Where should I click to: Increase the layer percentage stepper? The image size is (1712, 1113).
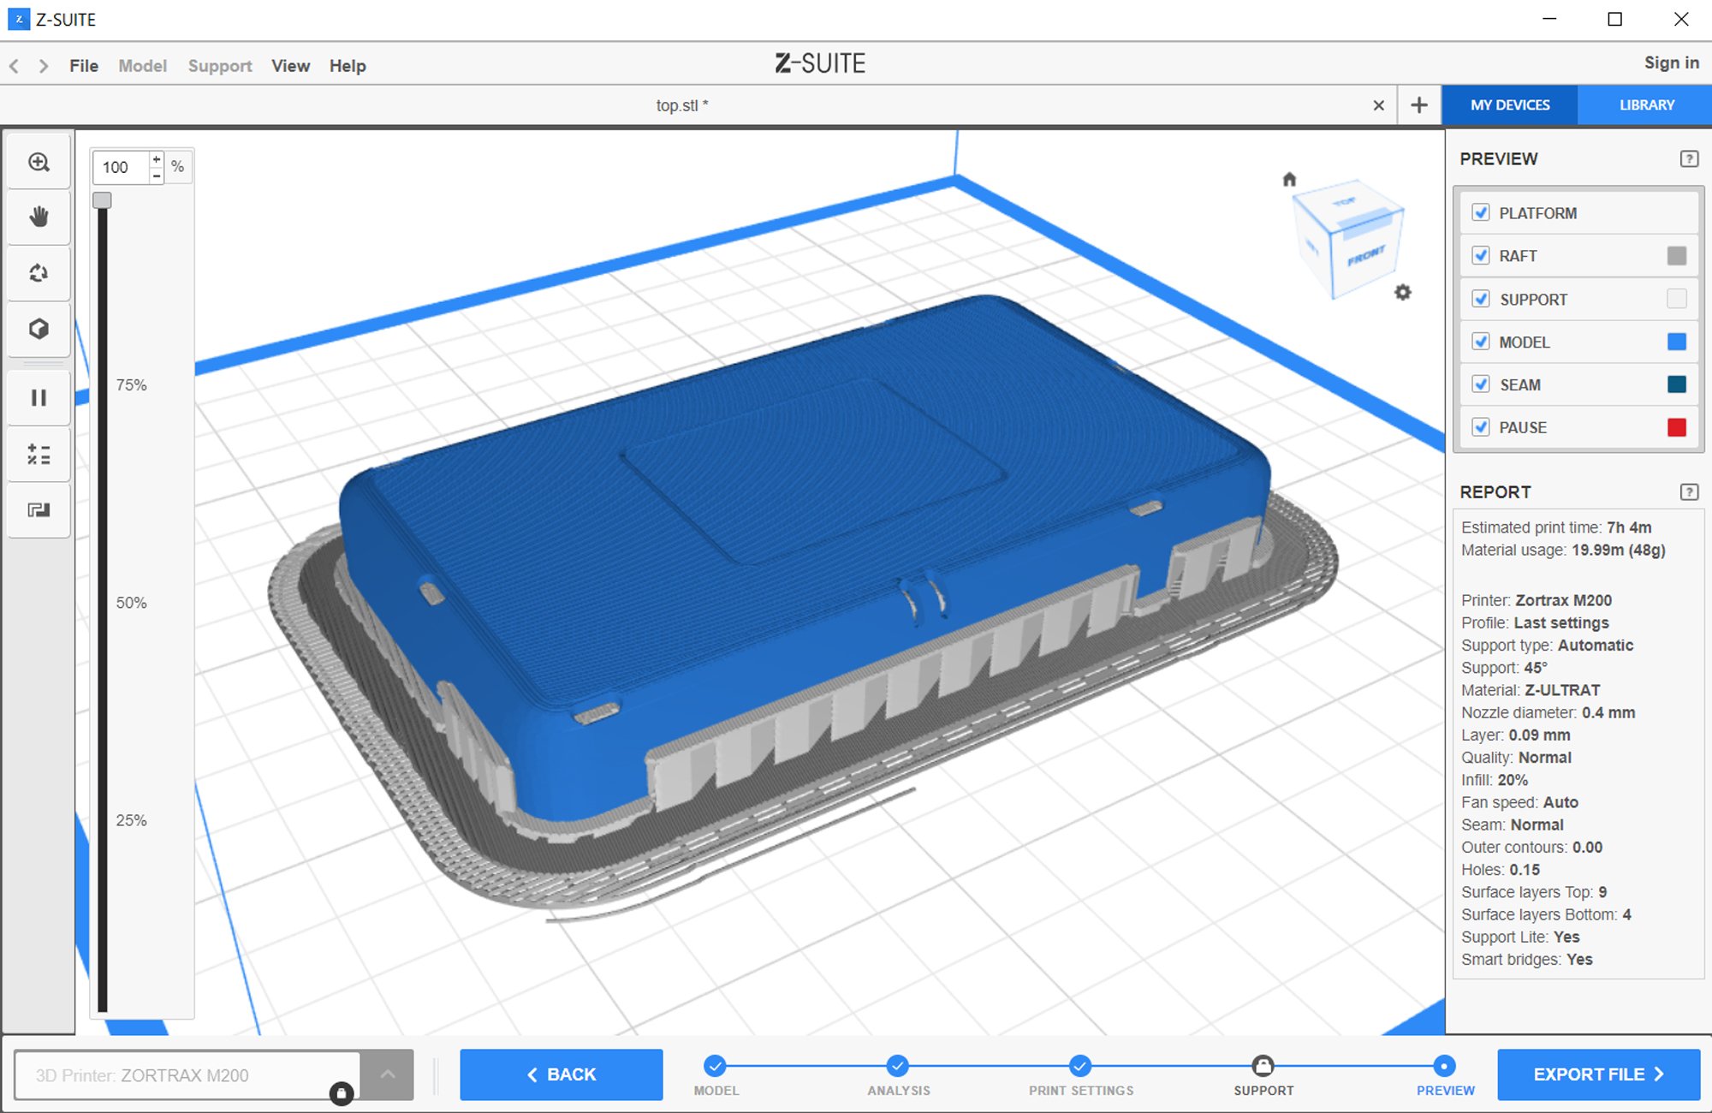(x=157, y=159)
